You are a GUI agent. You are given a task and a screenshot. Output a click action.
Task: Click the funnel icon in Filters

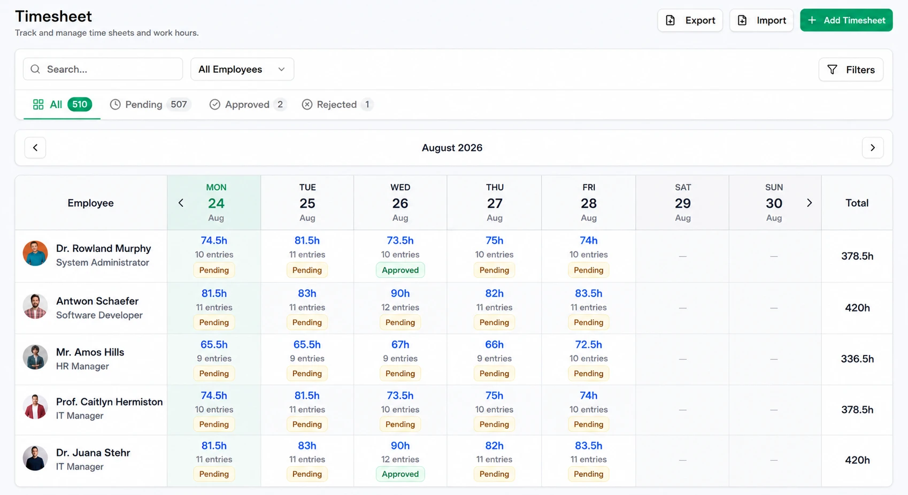point(832,69)
